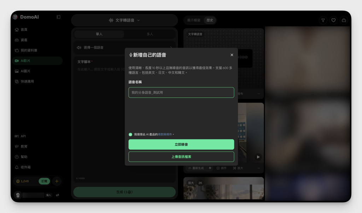Open more options on 文字轉語音 card
The image size is (362, 213).
tap(258, 94)
